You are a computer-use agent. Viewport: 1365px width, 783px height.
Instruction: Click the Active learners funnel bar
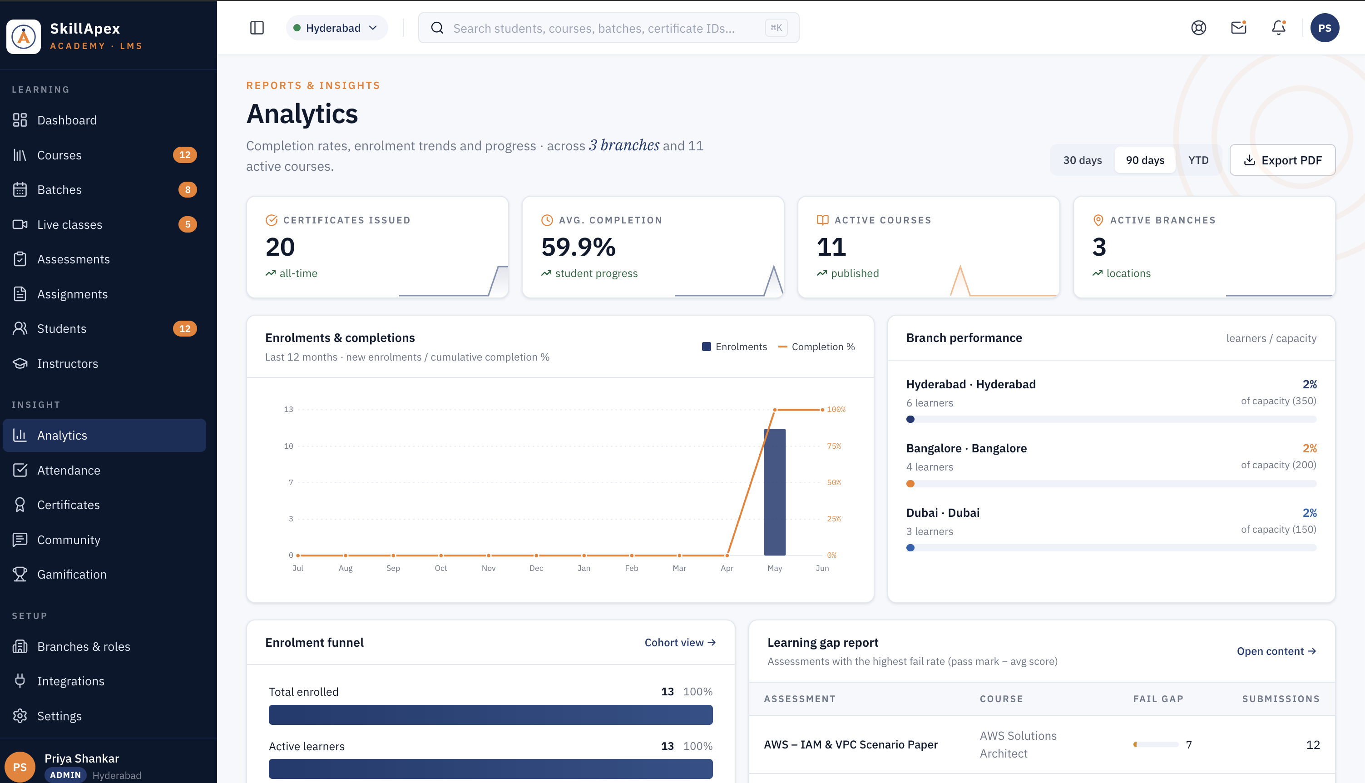[490, 769]
